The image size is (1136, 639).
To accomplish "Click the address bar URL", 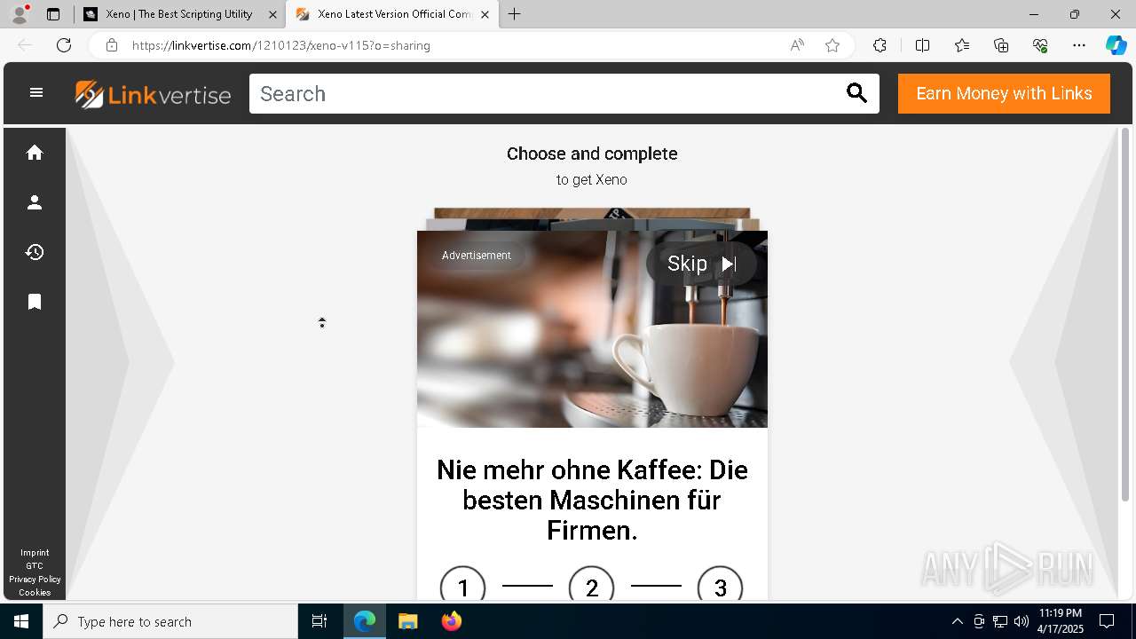I will pos(281,45).
